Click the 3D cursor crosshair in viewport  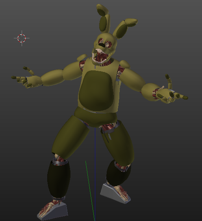[x=22, y=38]
